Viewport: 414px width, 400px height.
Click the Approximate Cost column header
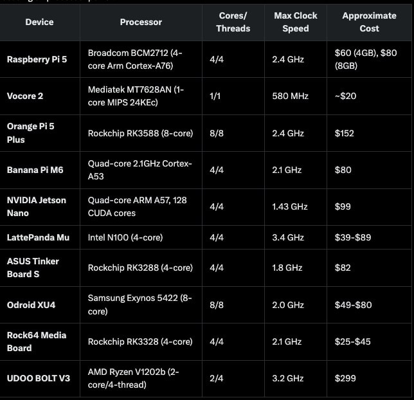point(369,23)
